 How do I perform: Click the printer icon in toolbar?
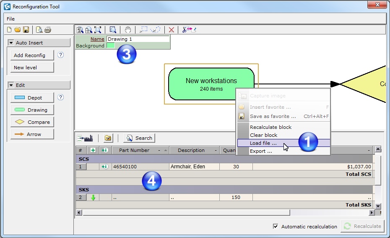coord(48,29)
